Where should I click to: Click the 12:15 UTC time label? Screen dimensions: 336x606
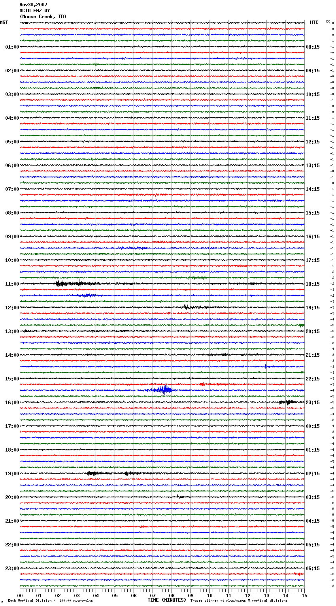pyautogui.click(x=313, y=142)
